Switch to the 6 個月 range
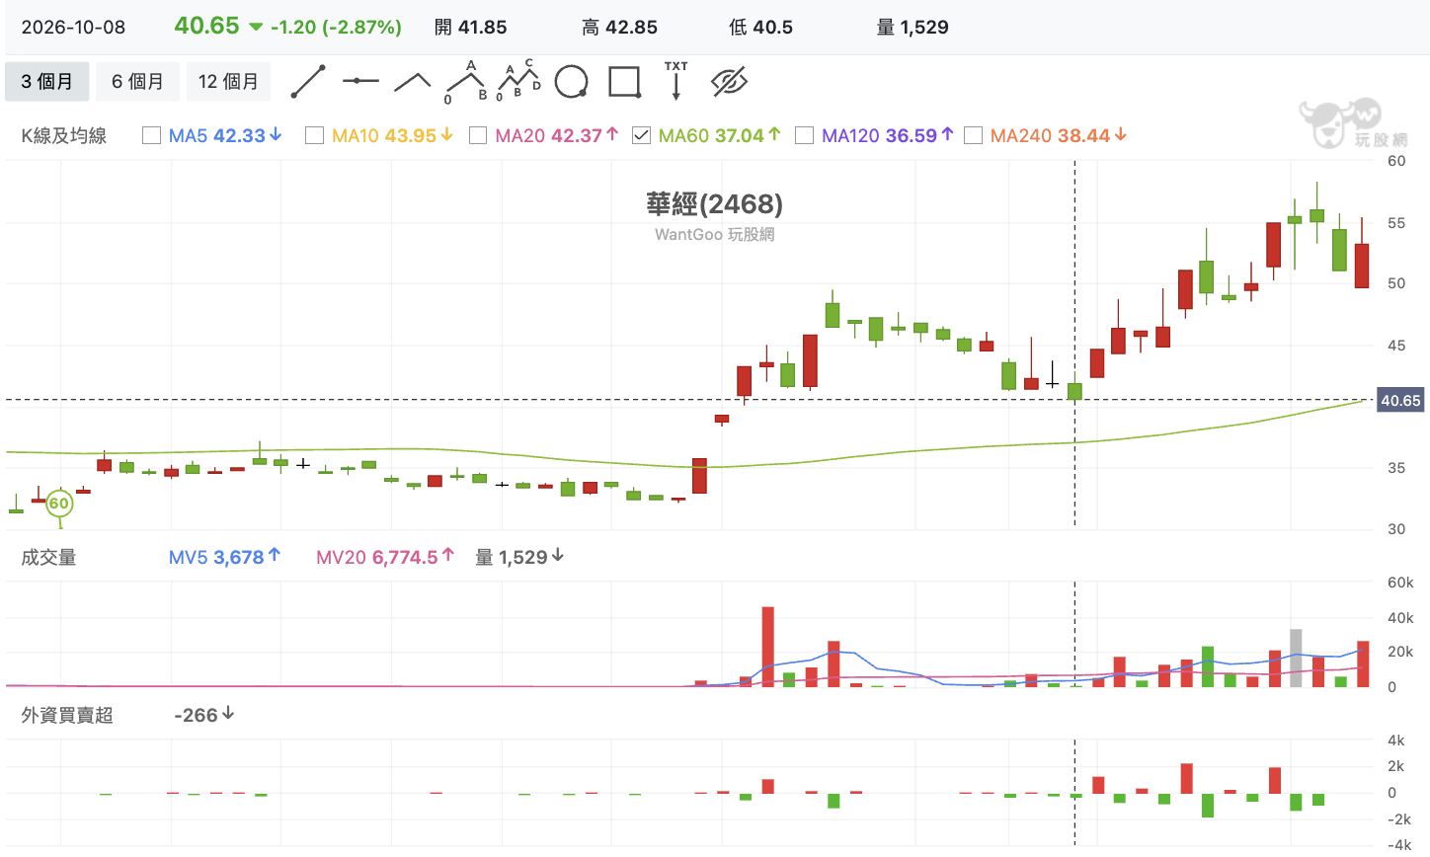This screenshot has height=857, width=1430. (x=137, y=82)
